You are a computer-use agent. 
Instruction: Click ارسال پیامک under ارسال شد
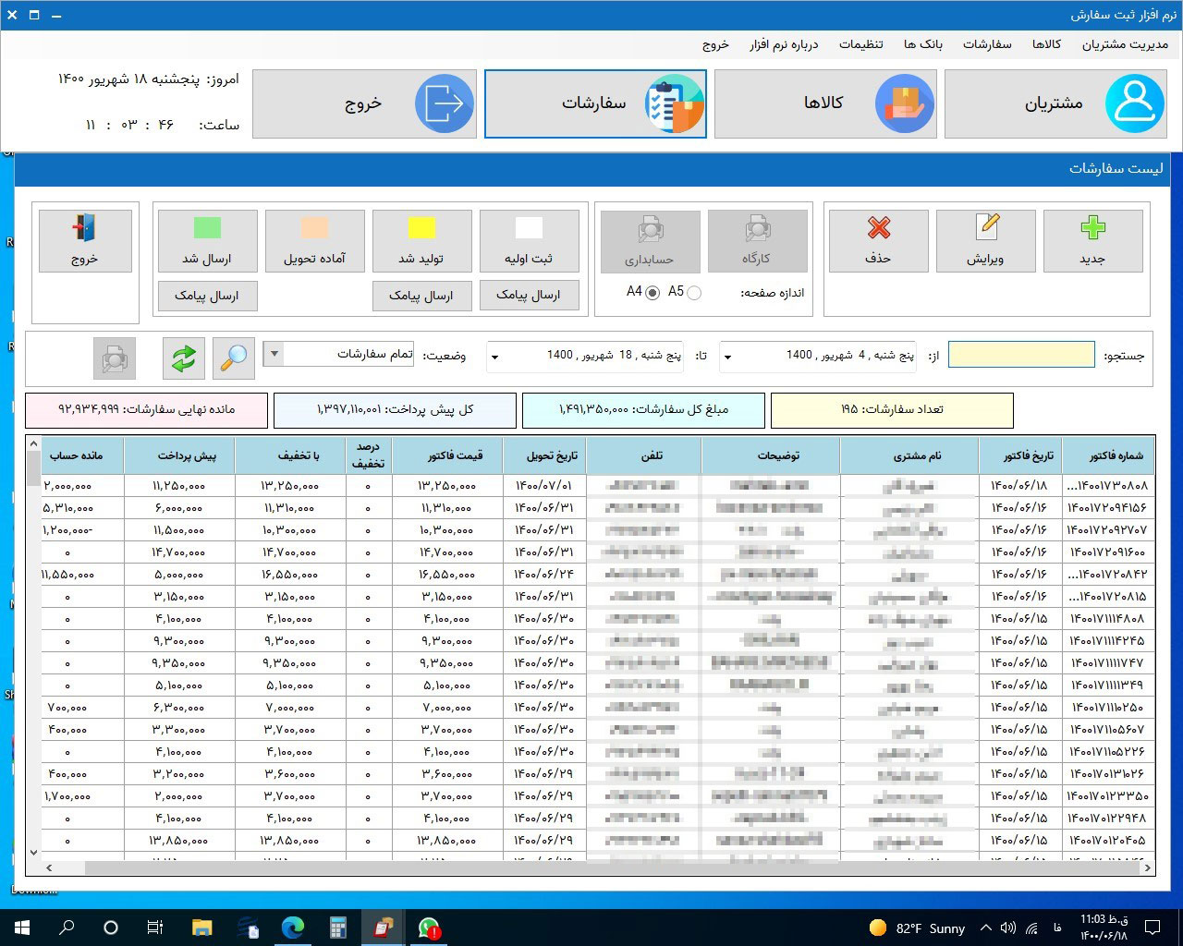(x=207, y=297)
